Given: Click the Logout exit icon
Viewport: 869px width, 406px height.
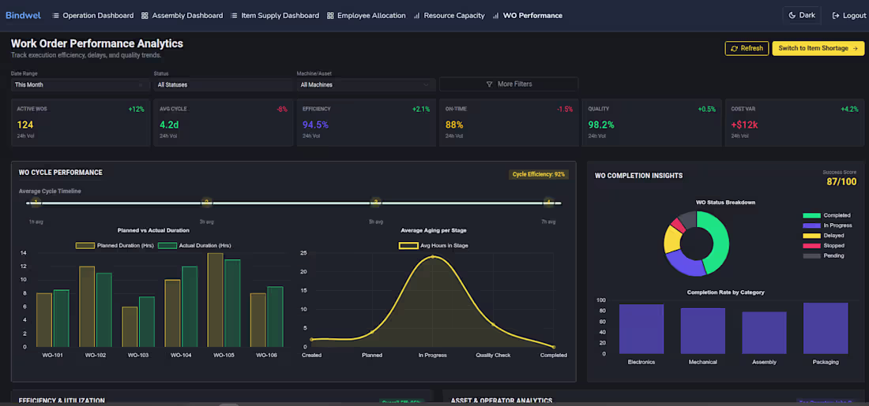Looking at the screenshot, I should (836, 16).
